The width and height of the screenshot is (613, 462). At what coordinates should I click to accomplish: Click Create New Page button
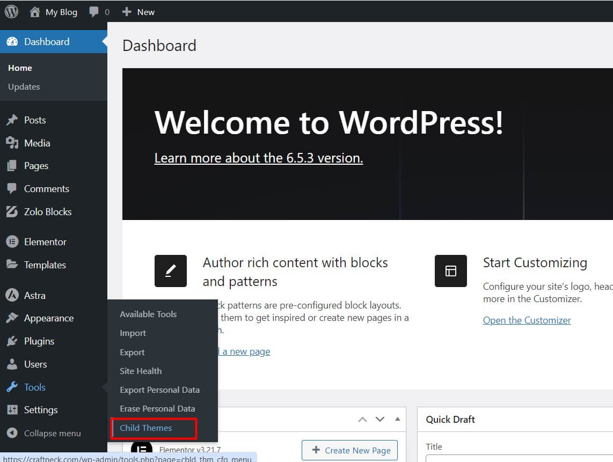[x=350, y=450]
